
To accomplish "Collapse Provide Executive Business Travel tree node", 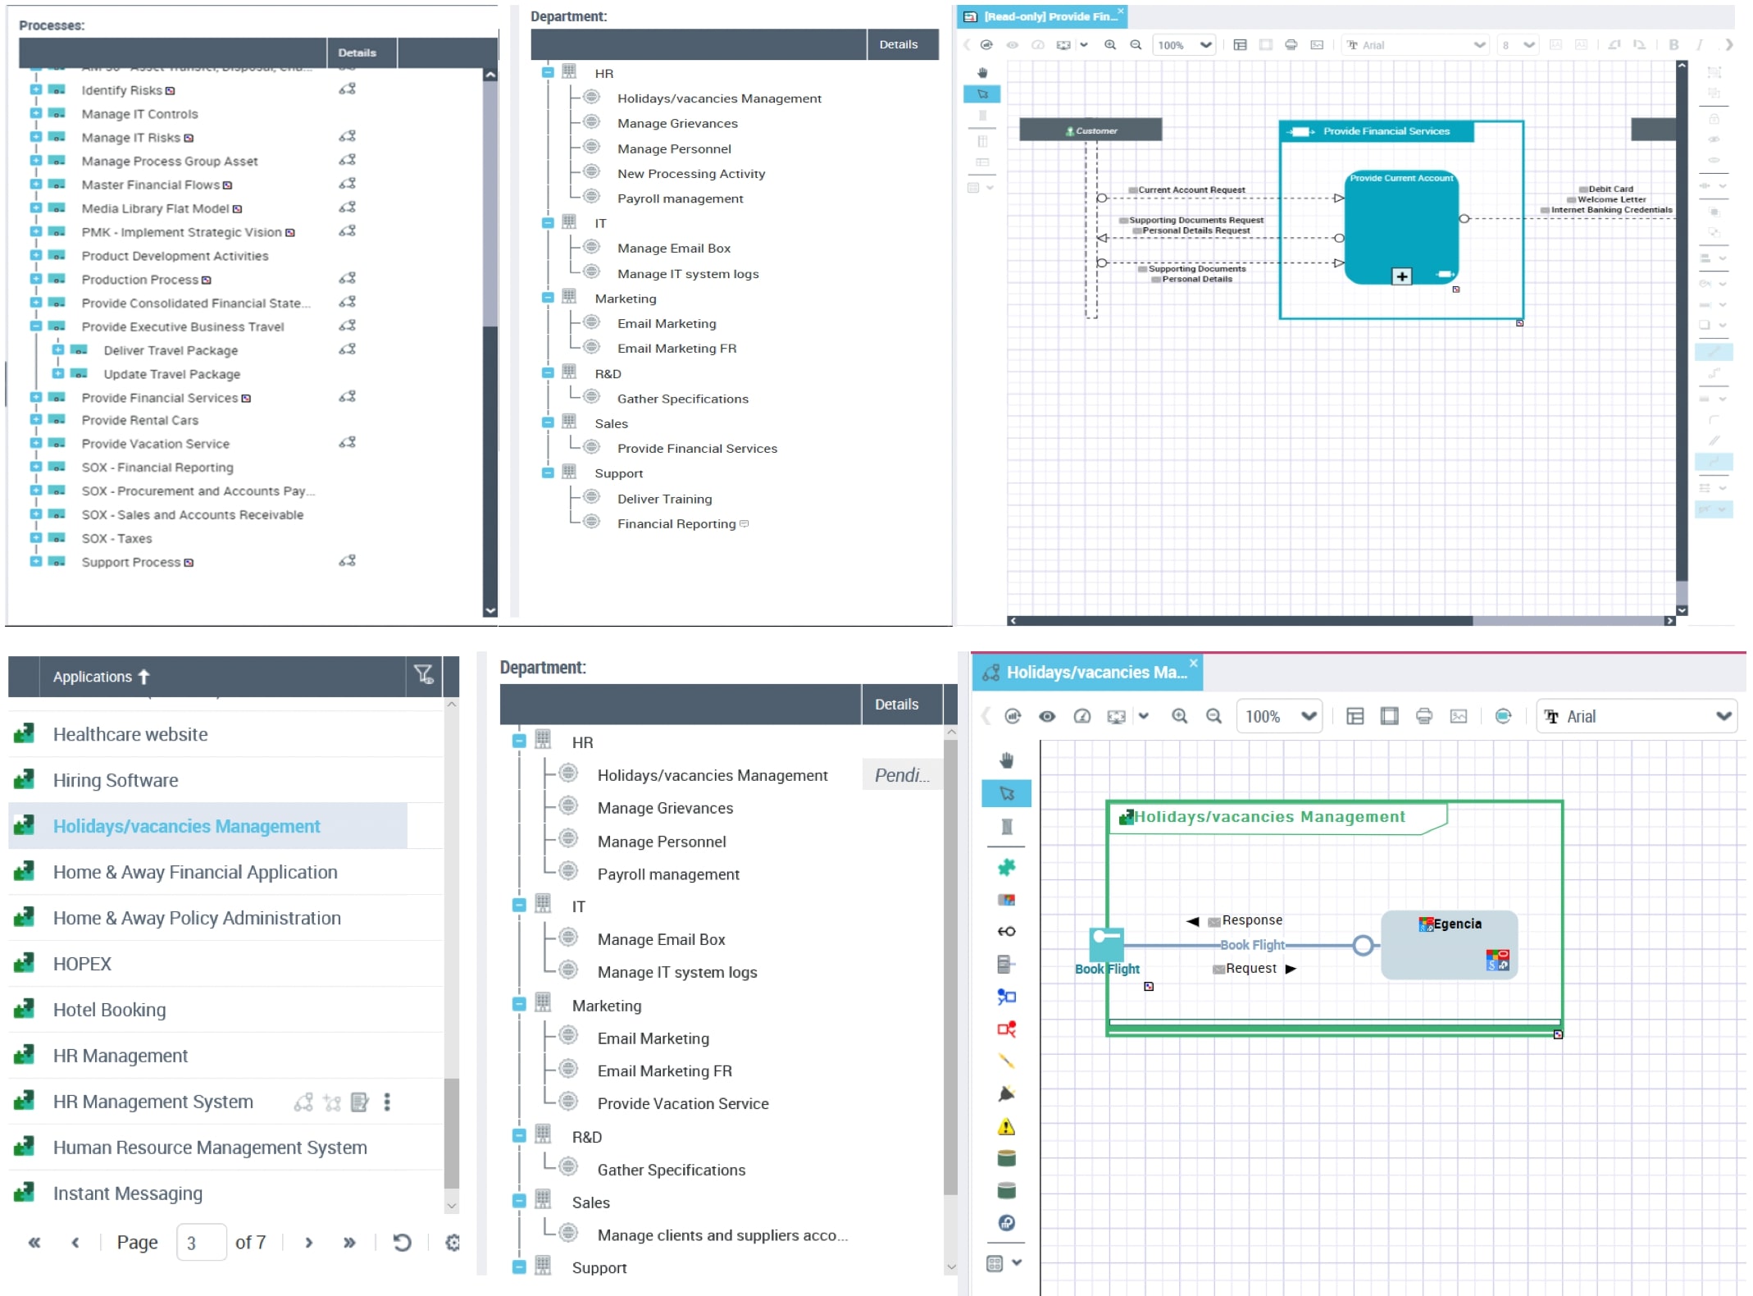I will point(36,326).
